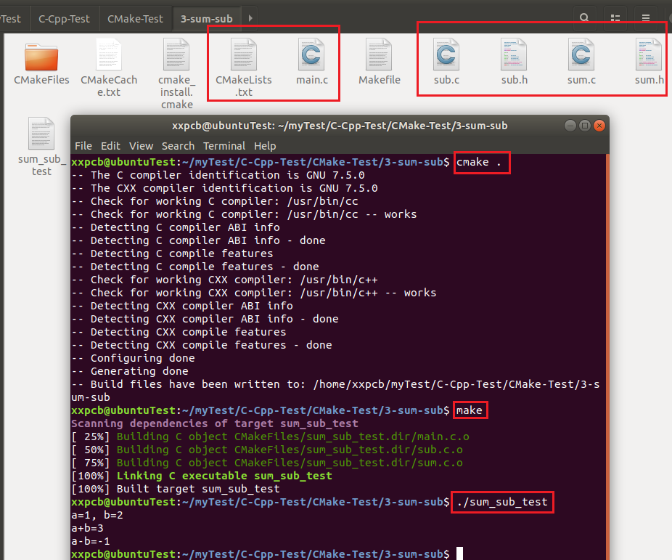Click the 'a-b=-1' output line

[x=91, y=541]
